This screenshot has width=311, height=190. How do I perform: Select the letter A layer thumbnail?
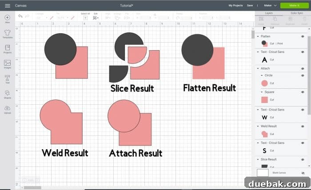coord(264,59)
